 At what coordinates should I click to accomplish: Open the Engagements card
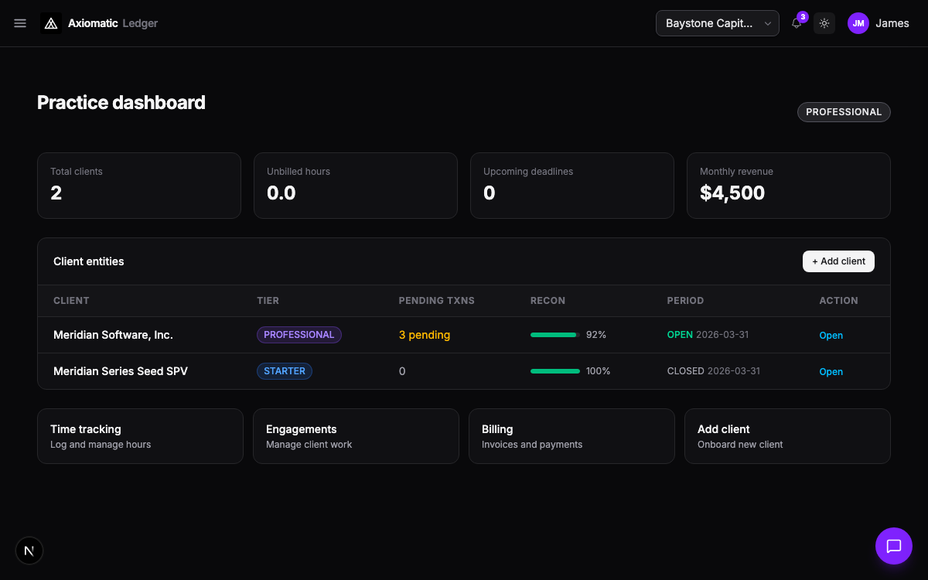tap(356, 436)
